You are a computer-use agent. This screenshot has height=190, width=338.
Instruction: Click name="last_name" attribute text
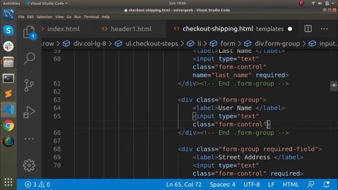[x=222, y=75]
